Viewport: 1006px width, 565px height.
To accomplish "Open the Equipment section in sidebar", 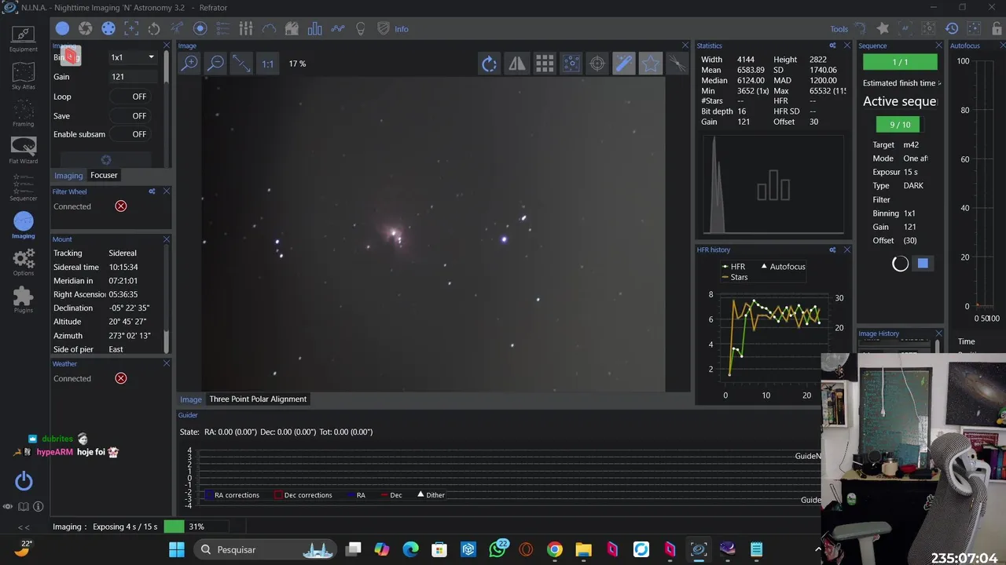I will coord(23,38).
